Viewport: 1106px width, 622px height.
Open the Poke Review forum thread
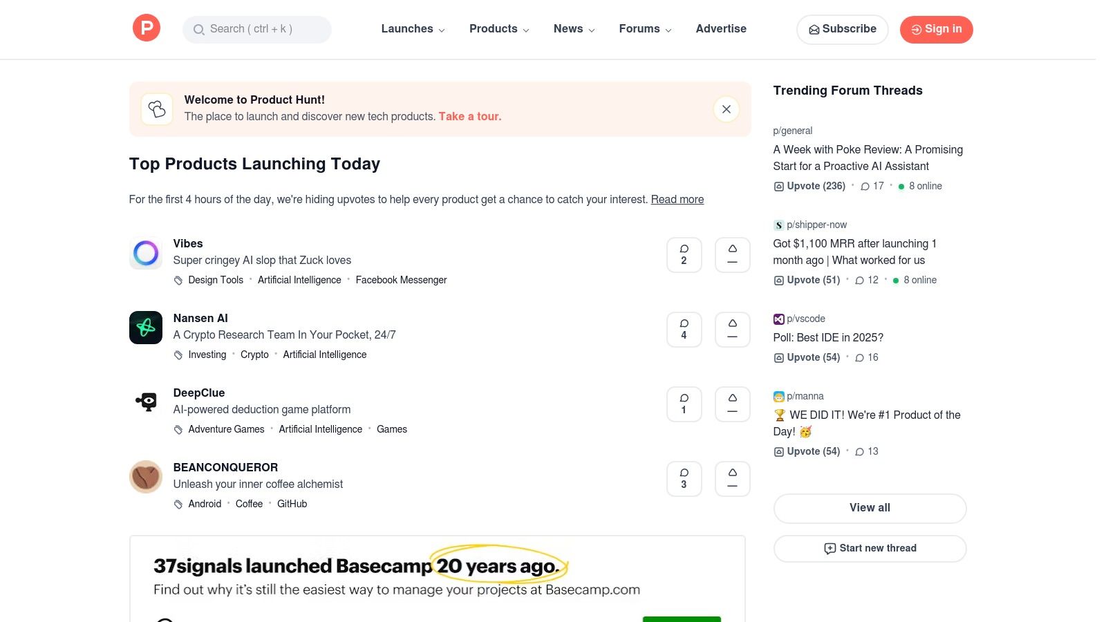[x=868, y=158]
